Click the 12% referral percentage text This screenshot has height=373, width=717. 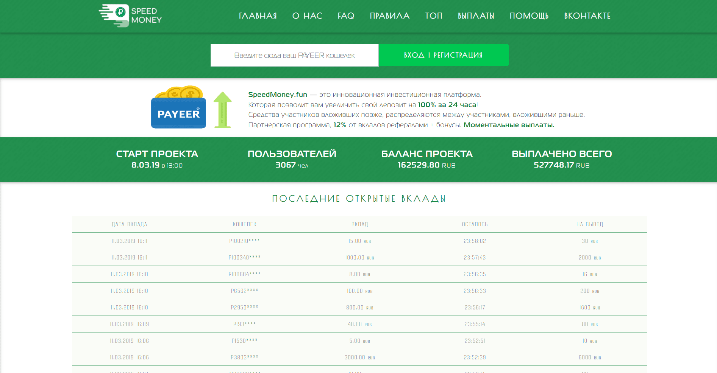(340, 125)
